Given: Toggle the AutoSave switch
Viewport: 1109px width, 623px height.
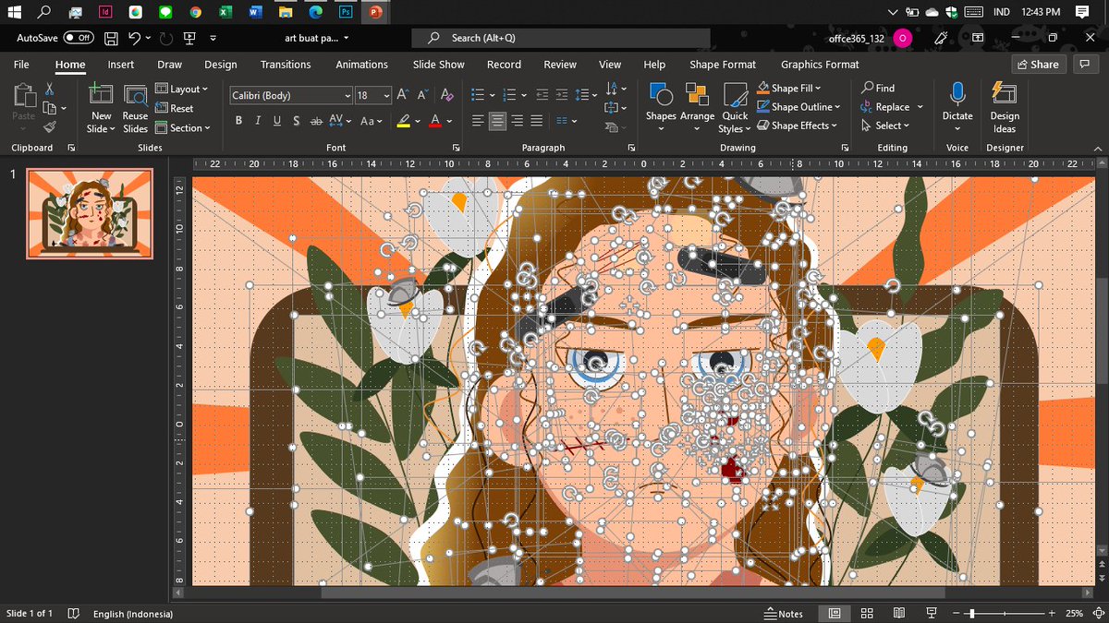Looking at the screenshot, I should click(79, 38).
